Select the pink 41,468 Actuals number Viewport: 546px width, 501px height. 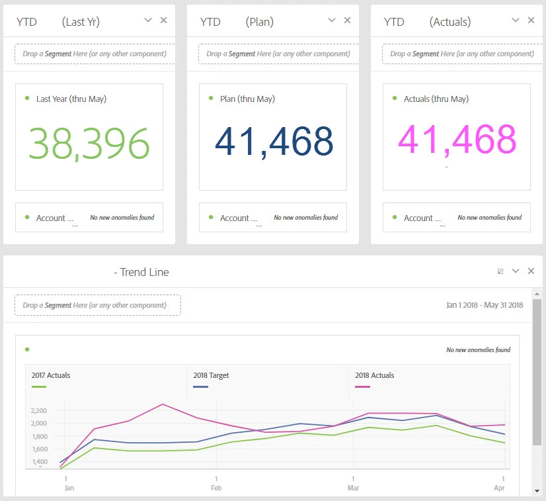pos(457,140)
